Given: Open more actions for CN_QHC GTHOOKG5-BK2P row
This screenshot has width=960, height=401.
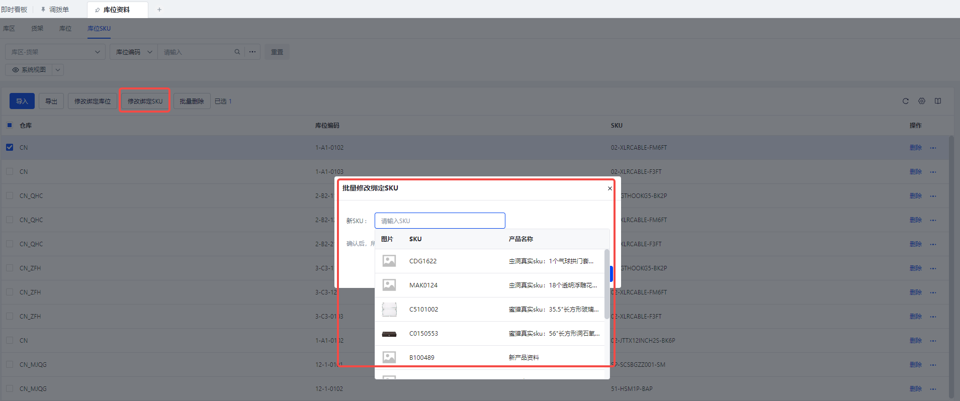Looking at the screenshot, I should (x=933, y=196).
